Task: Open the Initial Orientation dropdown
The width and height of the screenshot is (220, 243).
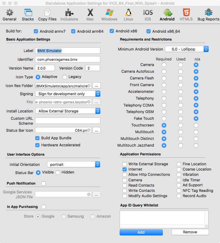Action: pos(74,164)
